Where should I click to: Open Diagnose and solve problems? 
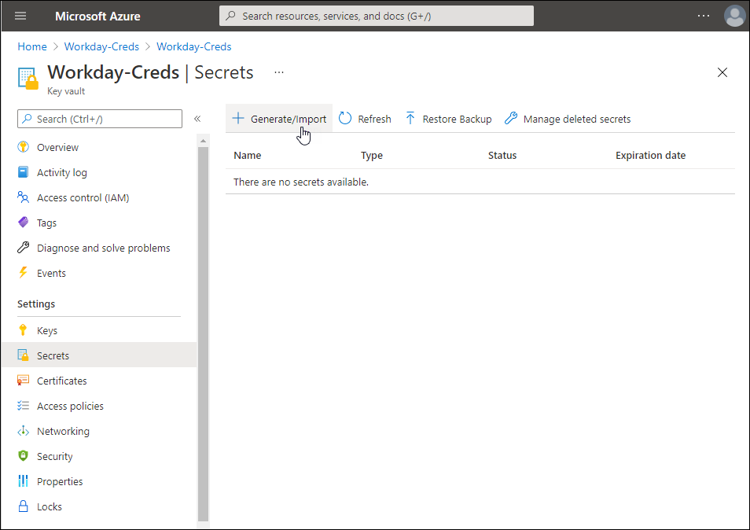(103, 248)
